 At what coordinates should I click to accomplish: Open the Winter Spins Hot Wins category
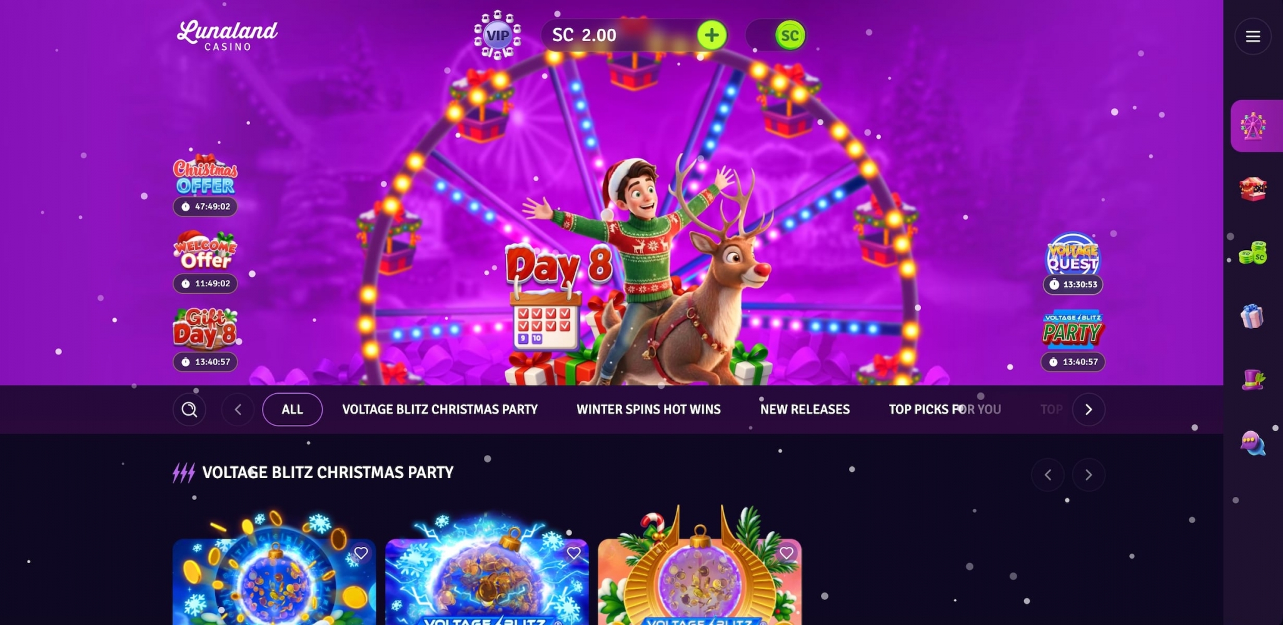pos(648,409)
